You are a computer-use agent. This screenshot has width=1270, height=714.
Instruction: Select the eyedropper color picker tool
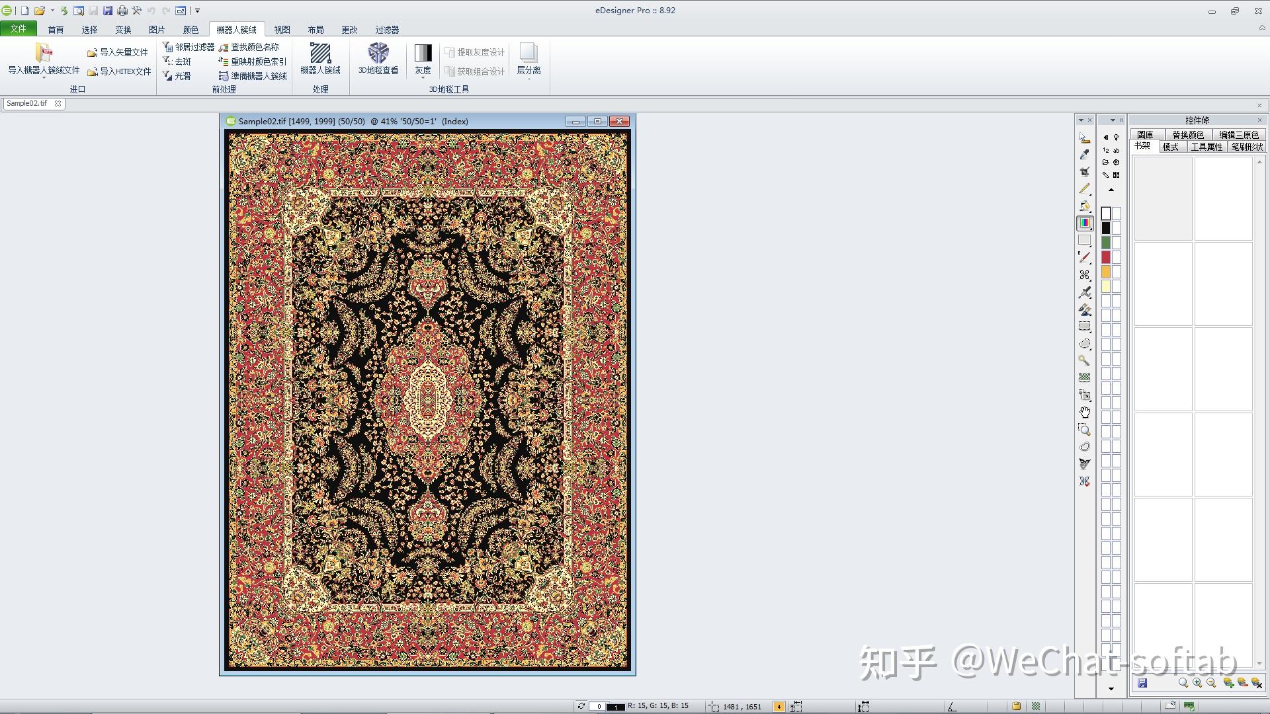tap(1084, 154)
